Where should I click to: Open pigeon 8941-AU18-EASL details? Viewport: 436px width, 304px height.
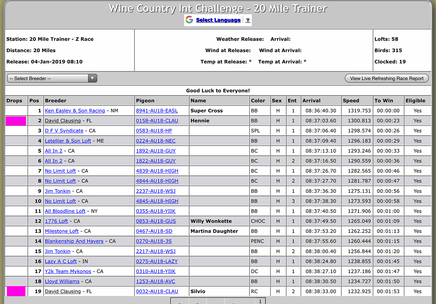(x=157, y=111)
